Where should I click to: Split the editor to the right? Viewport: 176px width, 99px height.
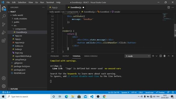tap(169, 7)
